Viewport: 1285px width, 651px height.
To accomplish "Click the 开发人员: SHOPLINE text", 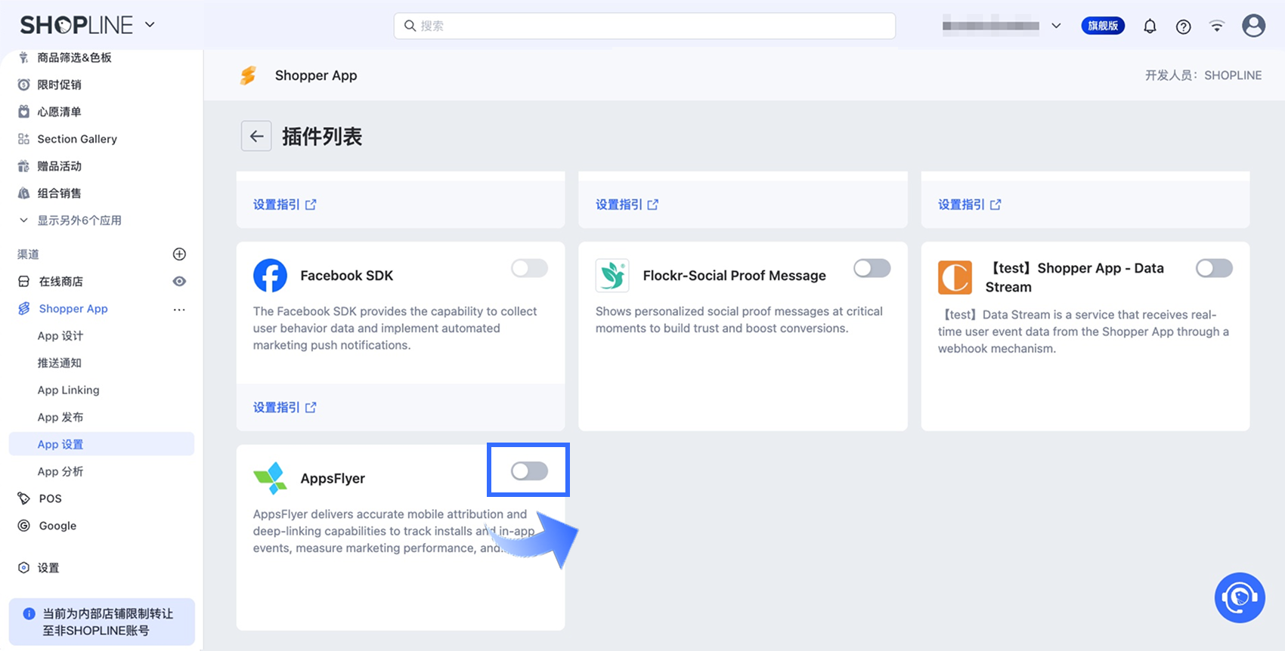I will coord(1203,76).
